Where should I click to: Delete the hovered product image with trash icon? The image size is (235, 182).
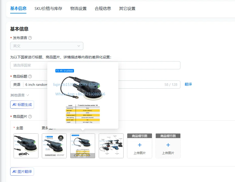point(85,156)
